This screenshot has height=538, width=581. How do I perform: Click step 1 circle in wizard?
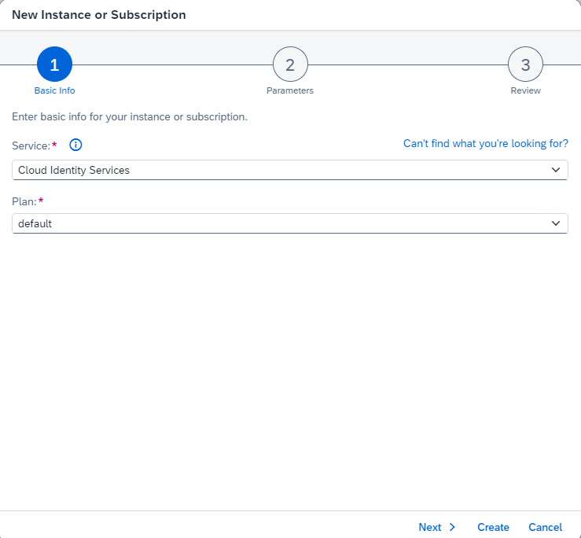(x=54, y=65)
